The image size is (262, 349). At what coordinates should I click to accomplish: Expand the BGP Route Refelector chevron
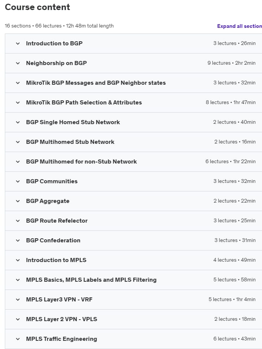click(18, 221)
